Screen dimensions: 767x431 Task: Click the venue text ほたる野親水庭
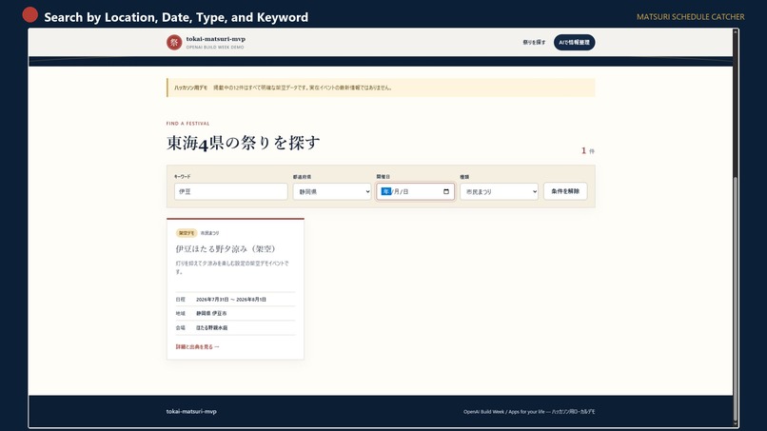[x=212, y=328]
